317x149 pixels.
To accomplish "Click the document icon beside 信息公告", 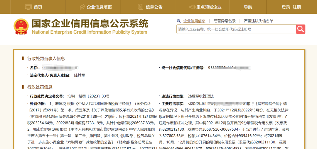I will tap(141, 7).
